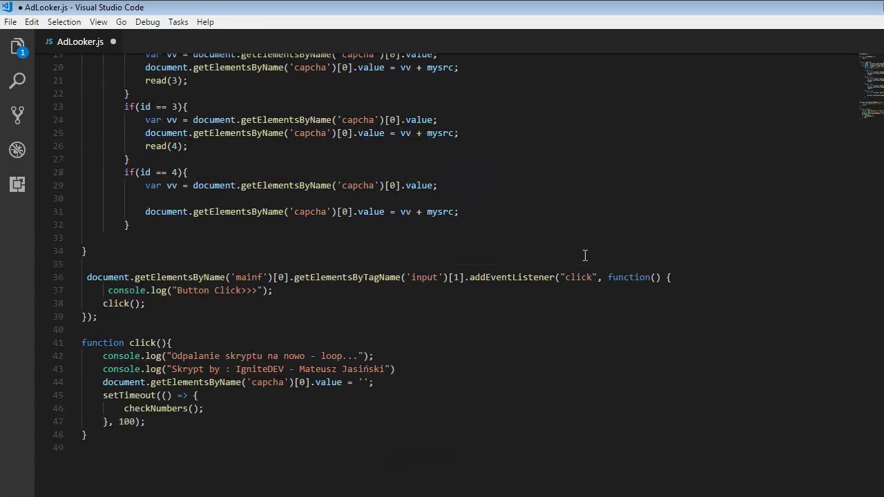Select the AdLooker.js editor tab

(80, 41)
